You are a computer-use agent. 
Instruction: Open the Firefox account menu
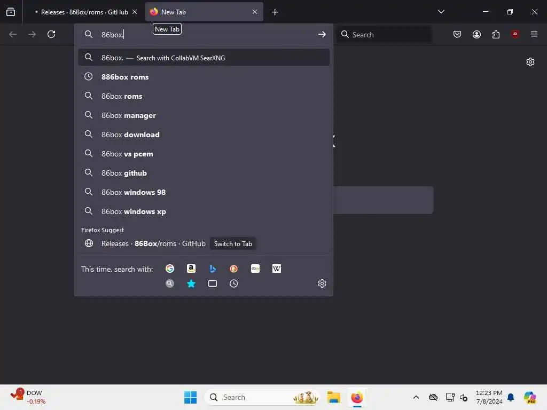476,34
